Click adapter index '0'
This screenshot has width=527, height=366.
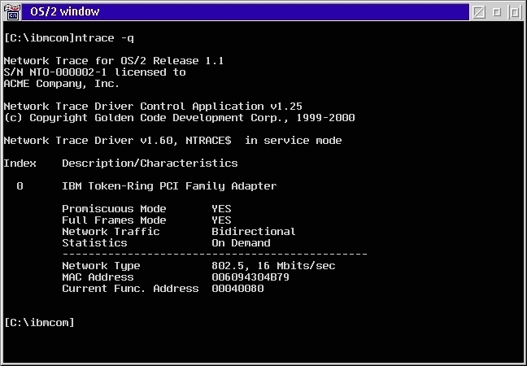pyautogui.click(x=20, y=186)
